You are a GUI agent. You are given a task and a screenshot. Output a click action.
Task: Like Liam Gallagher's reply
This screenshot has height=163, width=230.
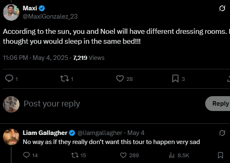pos(123,155)
